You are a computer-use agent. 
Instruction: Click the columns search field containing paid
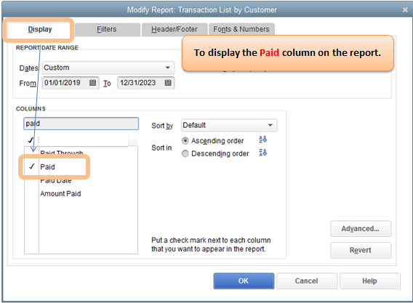tap(81, 124)
